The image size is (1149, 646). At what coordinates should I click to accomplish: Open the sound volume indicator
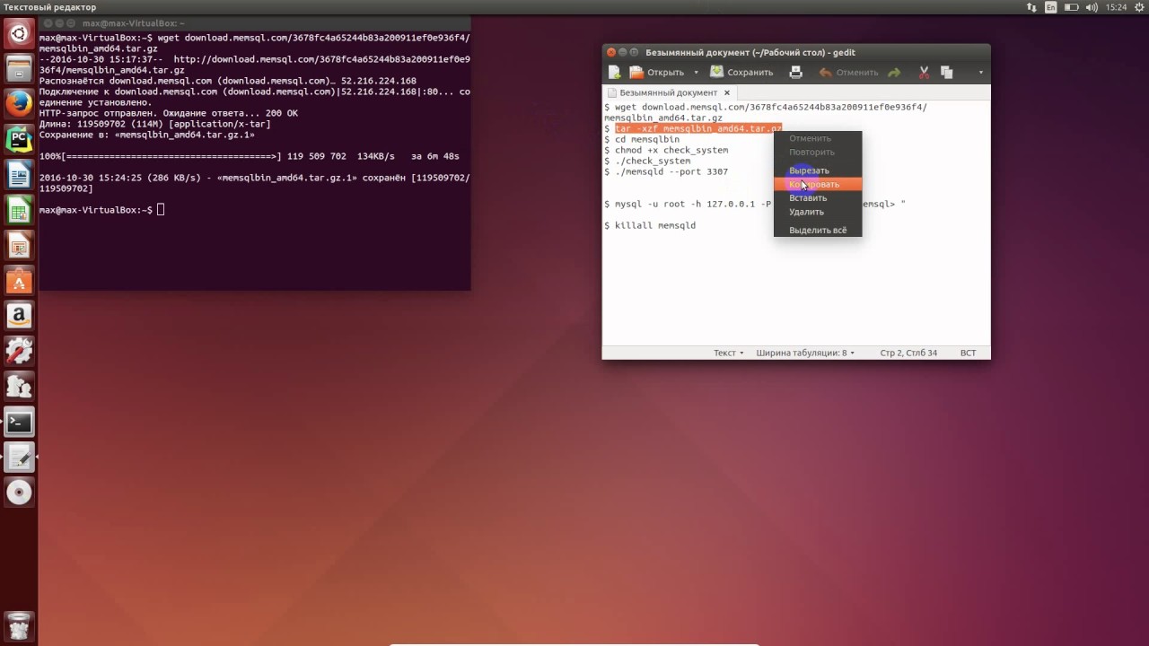[x=1092, y=7]
